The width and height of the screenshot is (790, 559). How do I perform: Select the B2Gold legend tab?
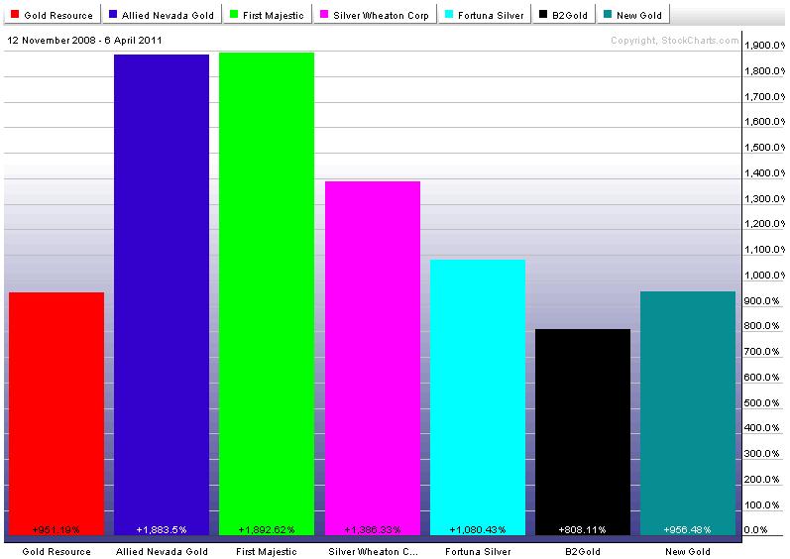click(x=563, y=15)
